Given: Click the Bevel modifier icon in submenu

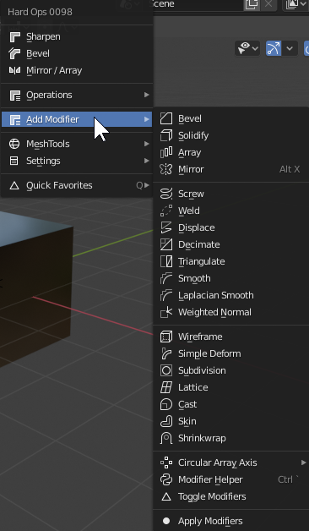Looking at the screenshot, I should [x=166, y=118].
